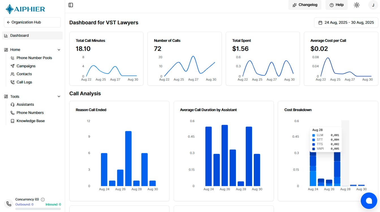Click the Contacts people icon
The height and width of the screenshot is (212, 380).
pos(12,74)
